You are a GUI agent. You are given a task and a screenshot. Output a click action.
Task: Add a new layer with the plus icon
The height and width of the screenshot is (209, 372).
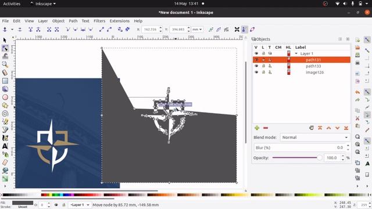pos(257,128)
